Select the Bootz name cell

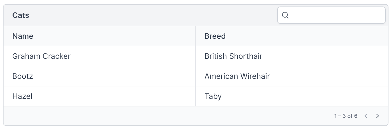[x=99, y=76]
